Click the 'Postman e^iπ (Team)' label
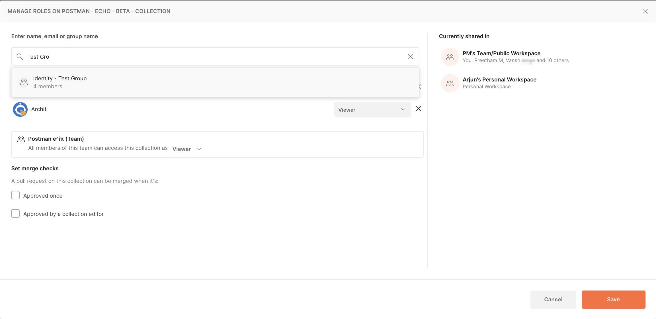 pyautogui.click(x=56, y=139)
